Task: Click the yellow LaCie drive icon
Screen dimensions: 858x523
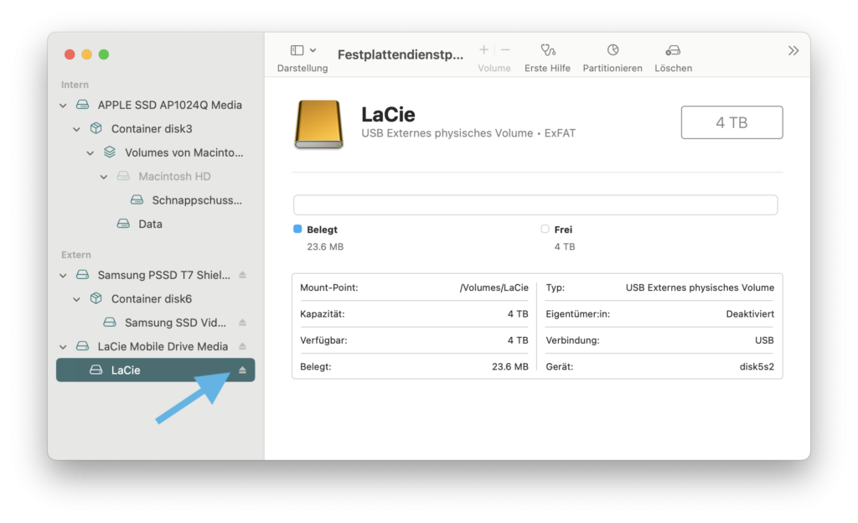Action: [x=319, y=124]
